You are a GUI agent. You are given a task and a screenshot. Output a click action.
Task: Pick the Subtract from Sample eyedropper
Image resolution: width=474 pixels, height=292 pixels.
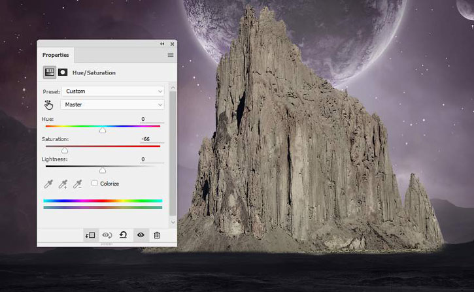(x=77, y=184)
